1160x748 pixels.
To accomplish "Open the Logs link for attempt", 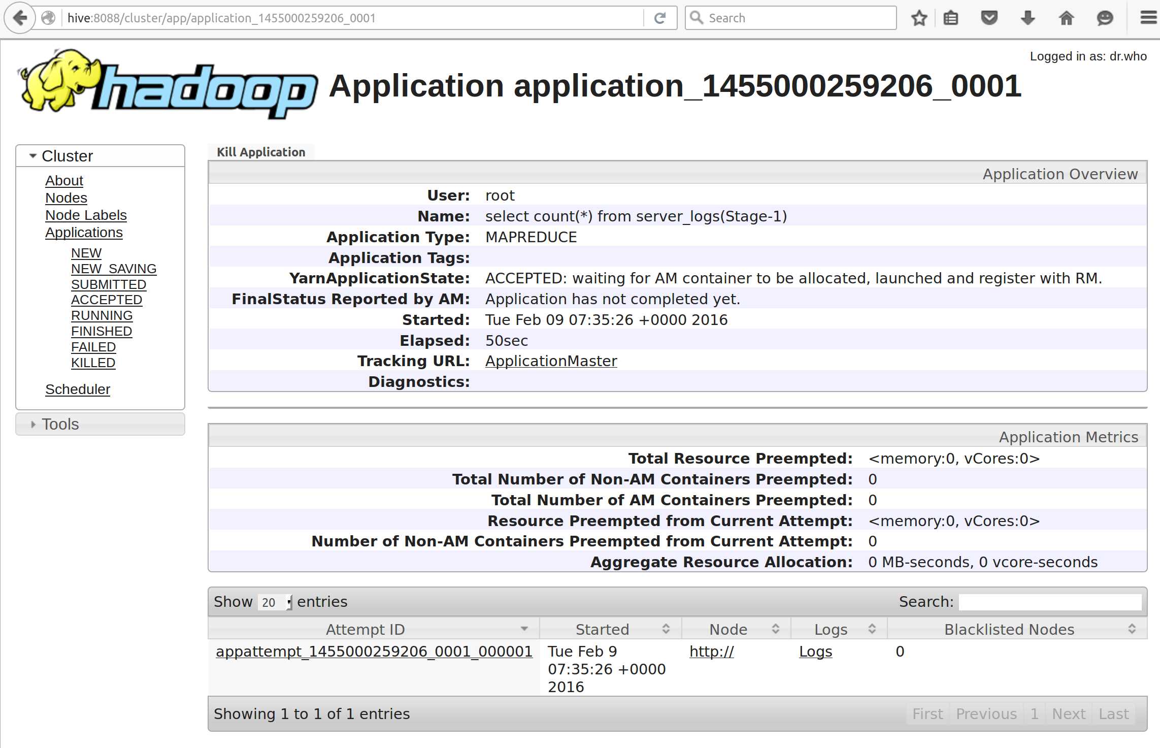I will (815, 652).
